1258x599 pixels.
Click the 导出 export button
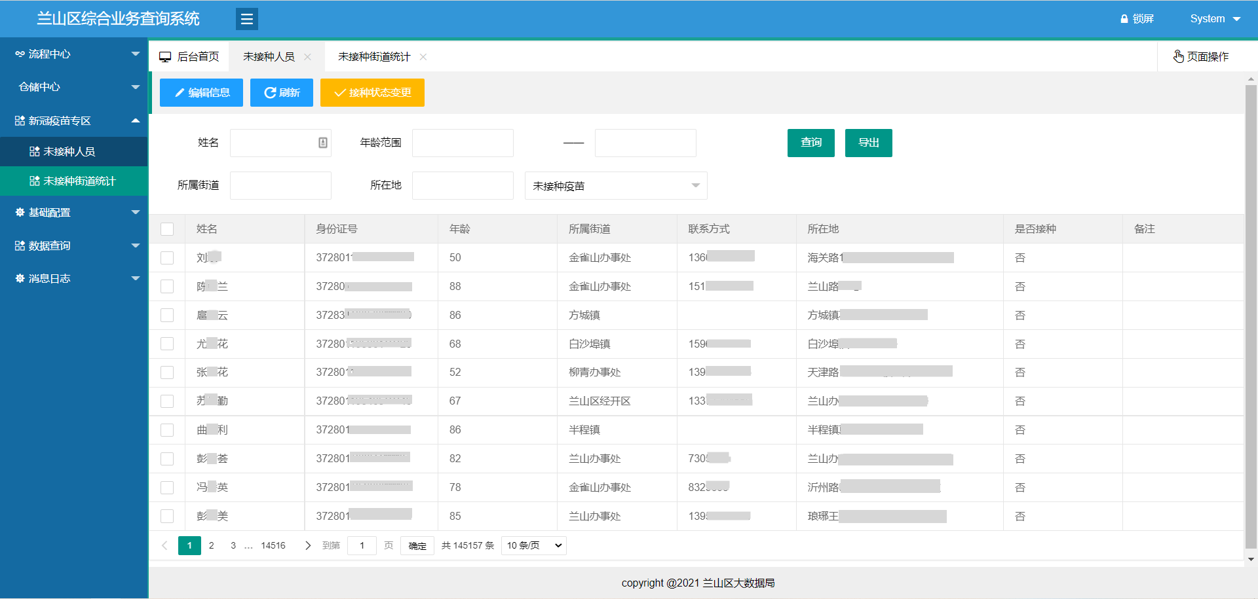[x=869, y=143]
